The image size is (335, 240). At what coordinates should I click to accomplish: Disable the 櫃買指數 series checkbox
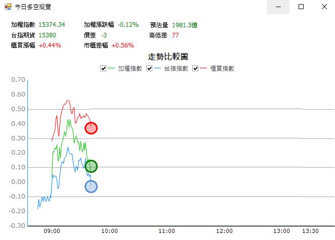[195, 68]
